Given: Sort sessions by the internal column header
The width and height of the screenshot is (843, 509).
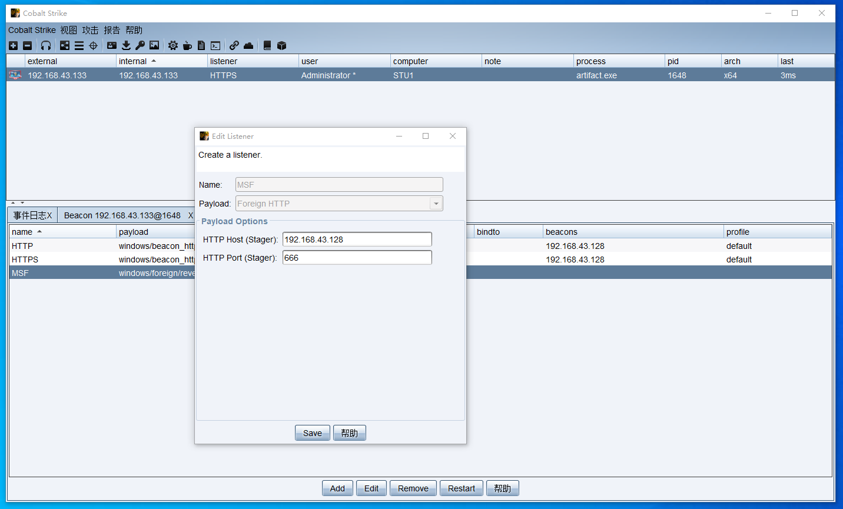Looking at the screenshot, I should pyautogui.click(x=162, y=61).
